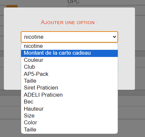Select the Bec option
Viewport: 145px width, 137px height.
(69, 102)
